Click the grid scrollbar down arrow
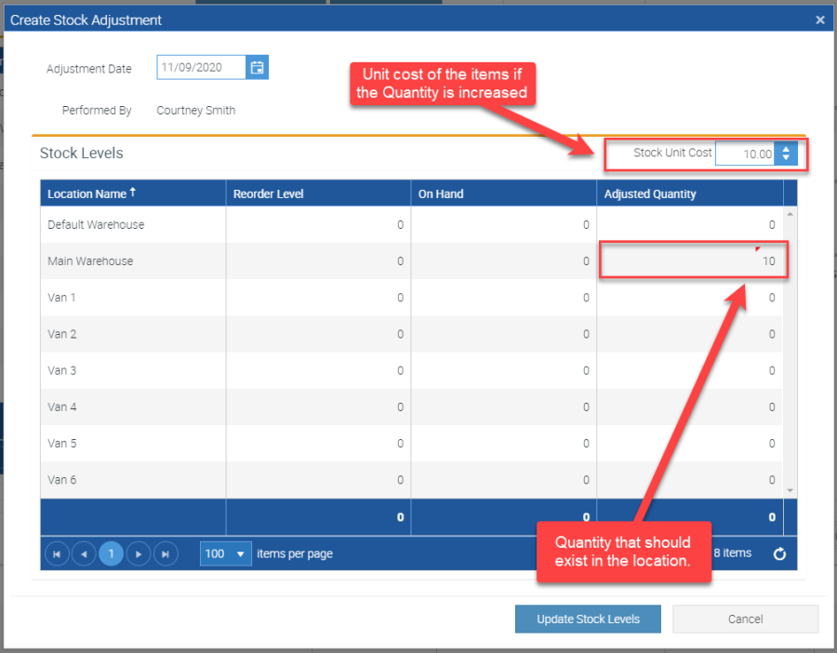This screenshot has height=653, width=837. pos(790,490)
